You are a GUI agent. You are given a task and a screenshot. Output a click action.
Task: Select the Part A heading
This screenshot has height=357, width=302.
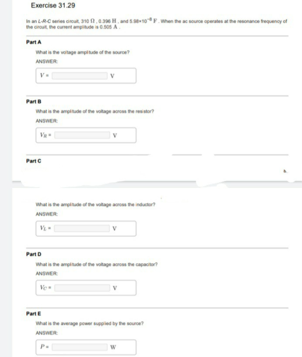tap(34, 42)
